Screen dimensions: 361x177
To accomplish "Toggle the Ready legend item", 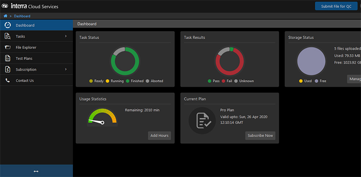I will 97,81.
